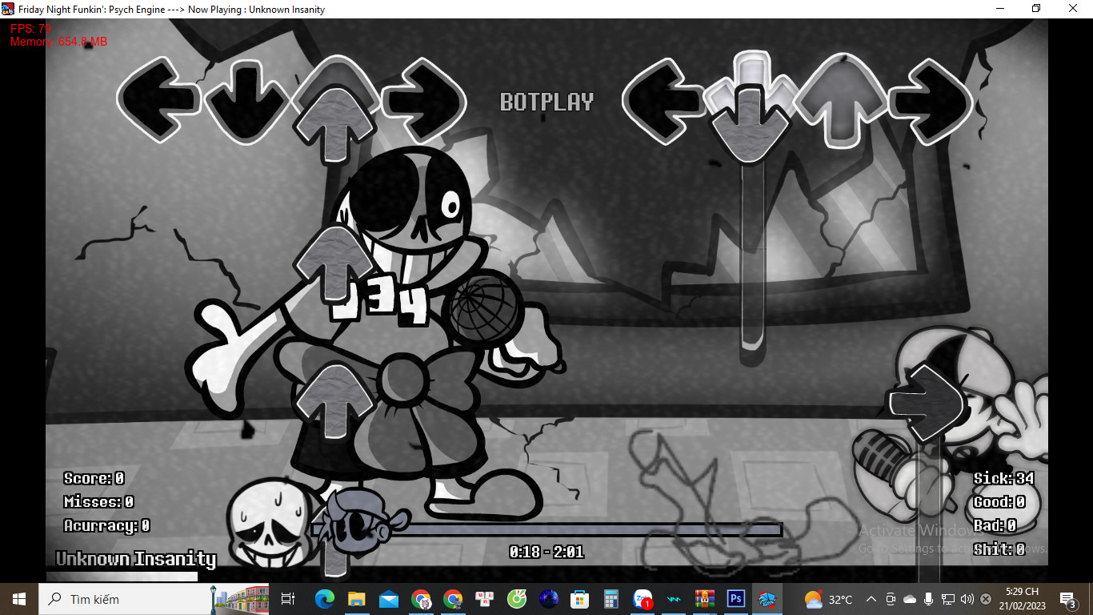Viewport: 1093px width, 615px height.
Task: Open the weather widget showing 32°C
Action: tap(828, 599)
